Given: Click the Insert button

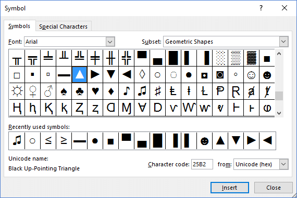Looking at the screenshot, I should point(230,188).
